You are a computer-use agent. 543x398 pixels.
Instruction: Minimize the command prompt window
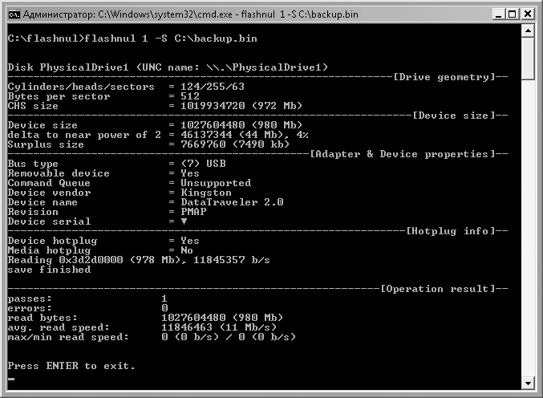pyautogui.click(x=498, y=14)
